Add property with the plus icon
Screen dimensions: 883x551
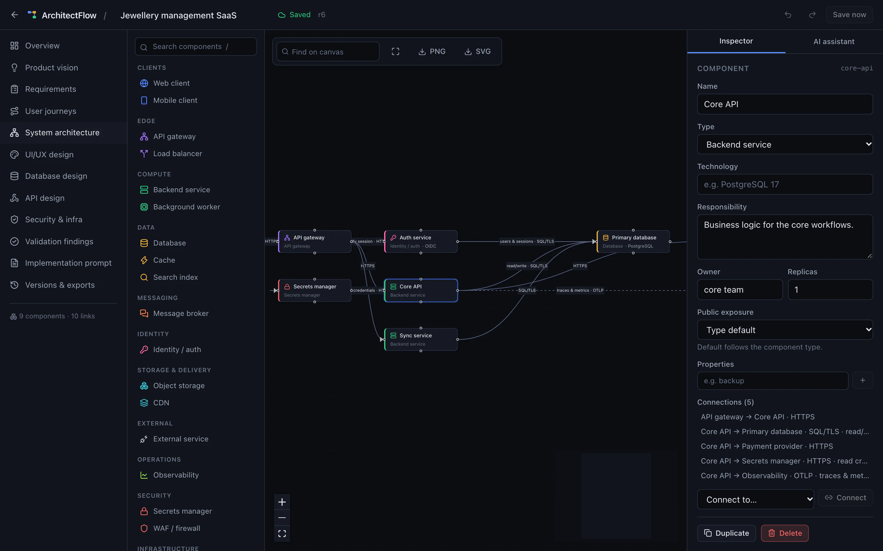click(862, 380)
